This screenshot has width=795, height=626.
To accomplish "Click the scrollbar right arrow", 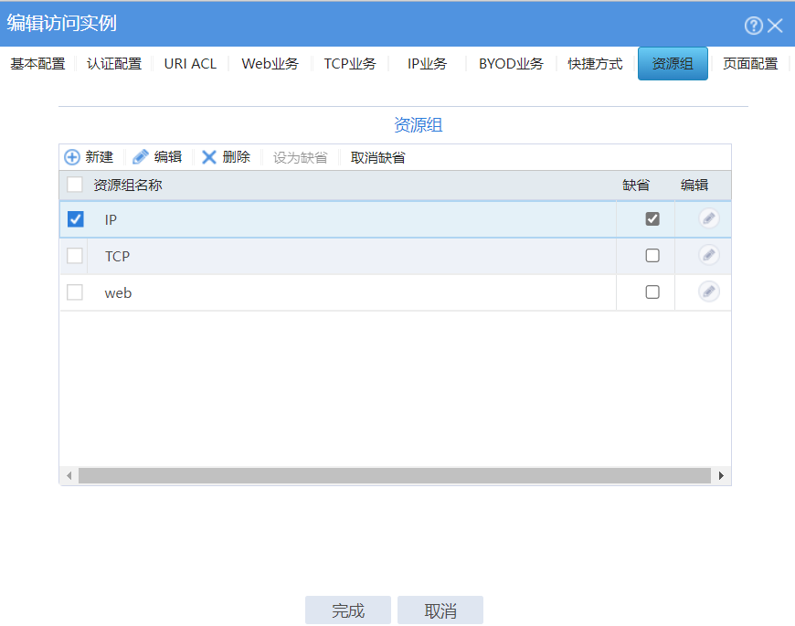I will click(721, 475).
